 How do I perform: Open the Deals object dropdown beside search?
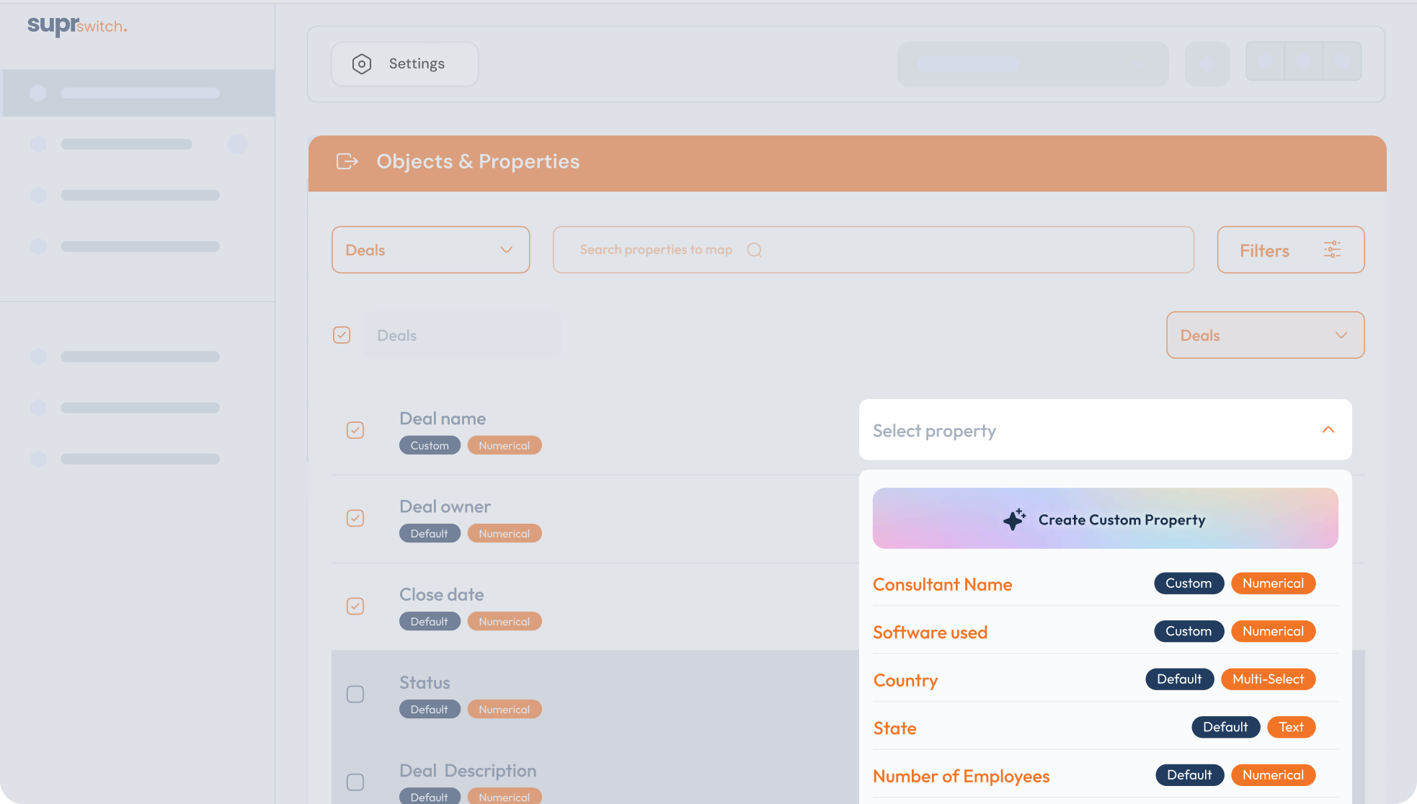click(430, 250)
